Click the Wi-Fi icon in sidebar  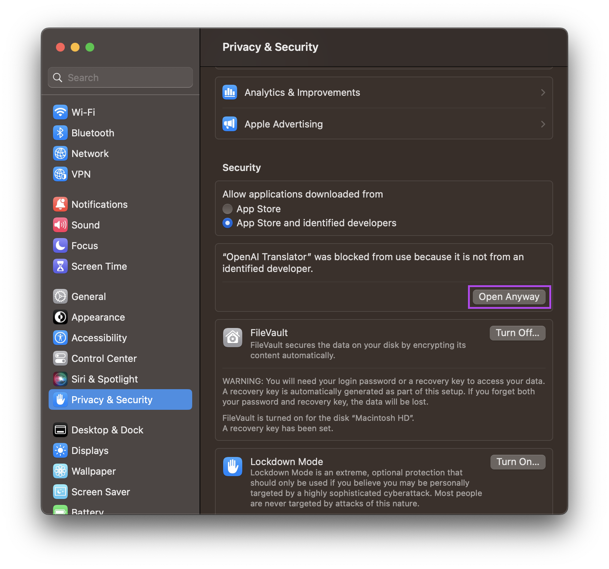(60, 112)
